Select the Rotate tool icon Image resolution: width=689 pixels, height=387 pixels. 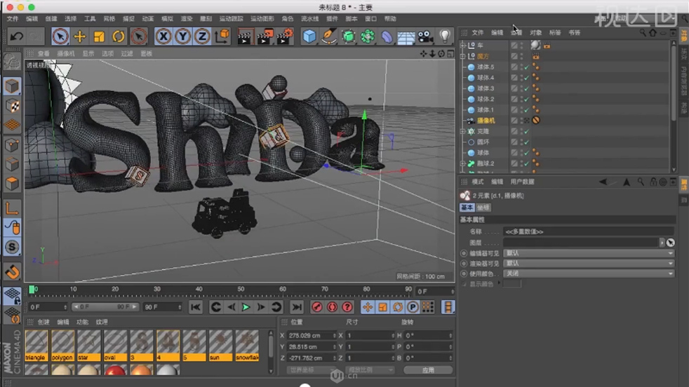point(118,36)
